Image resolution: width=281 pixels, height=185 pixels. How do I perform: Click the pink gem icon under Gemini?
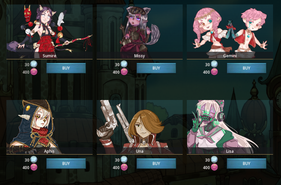pos(214,72)
